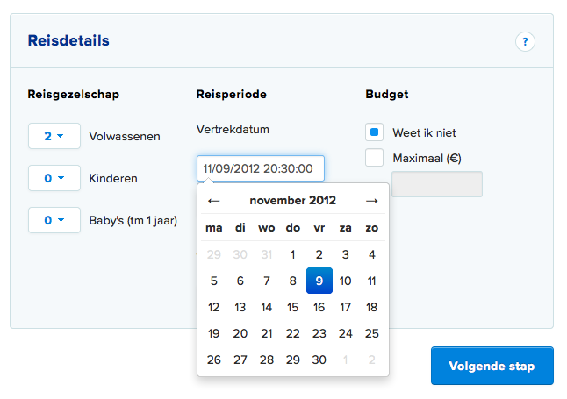The image size is (567, 399).
Task: Open the help question mark icon
Action: tap(525, 41)
